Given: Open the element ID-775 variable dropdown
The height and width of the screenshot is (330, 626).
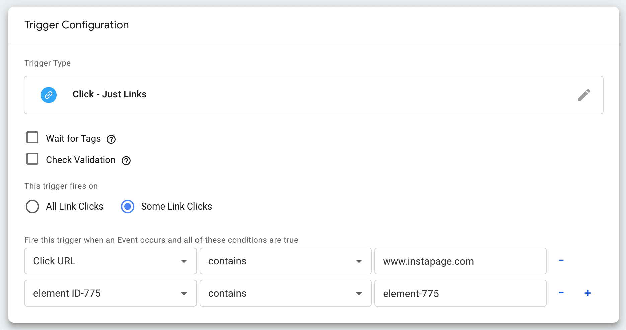Looking at the screenshot, I should (110, 293).
